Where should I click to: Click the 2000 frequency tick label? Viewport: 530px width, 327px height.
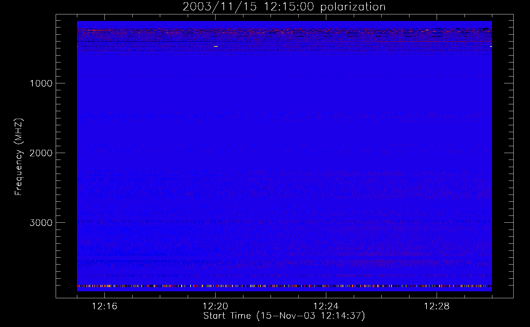point(41,153)
